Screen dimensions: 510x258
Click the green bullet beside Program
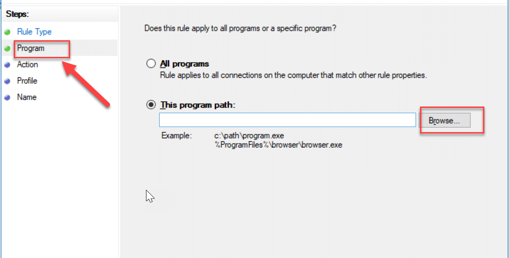pos(7,48)
